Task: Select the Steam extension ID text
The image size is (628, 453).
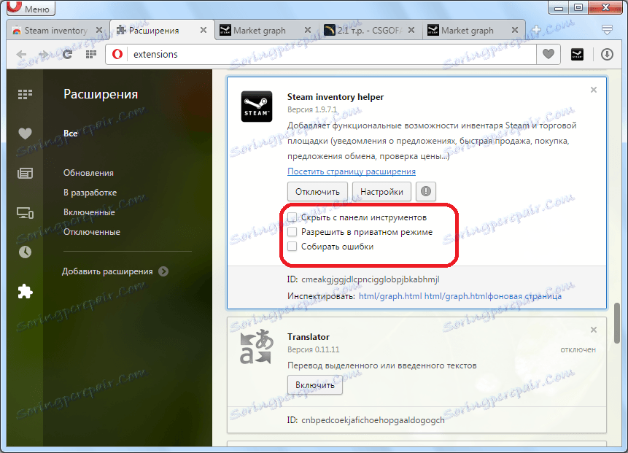Action: coord(370,279)
